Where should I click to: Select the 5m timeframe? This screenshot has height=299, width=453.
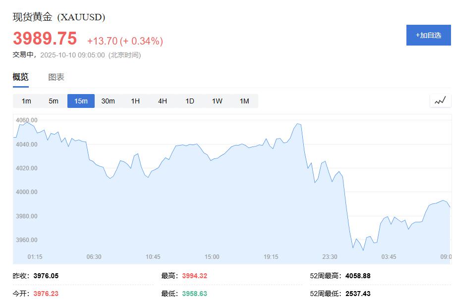(x=54, y=101)
